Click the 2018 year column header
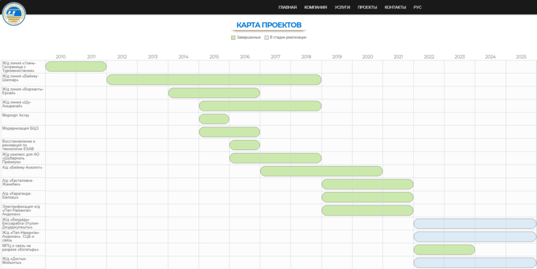Image resolution: width=537 pixels, height=269 pixels. [x=306, y=57]
